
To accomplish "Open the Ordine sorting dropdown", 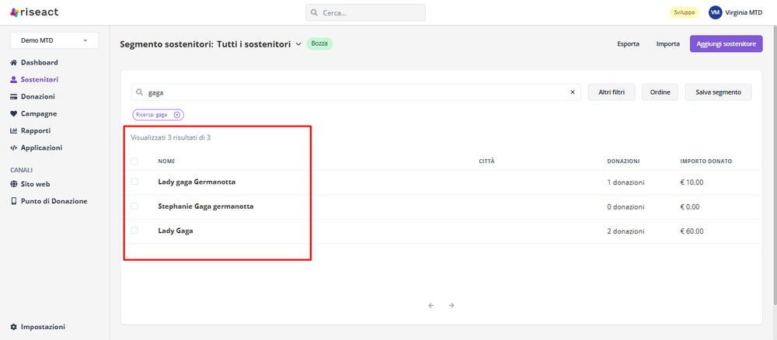I will coord(660,92).
